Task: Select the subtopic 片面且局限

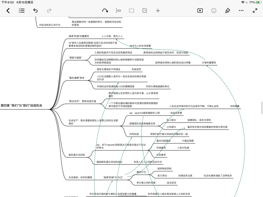Action: click(x=188, y=141)
